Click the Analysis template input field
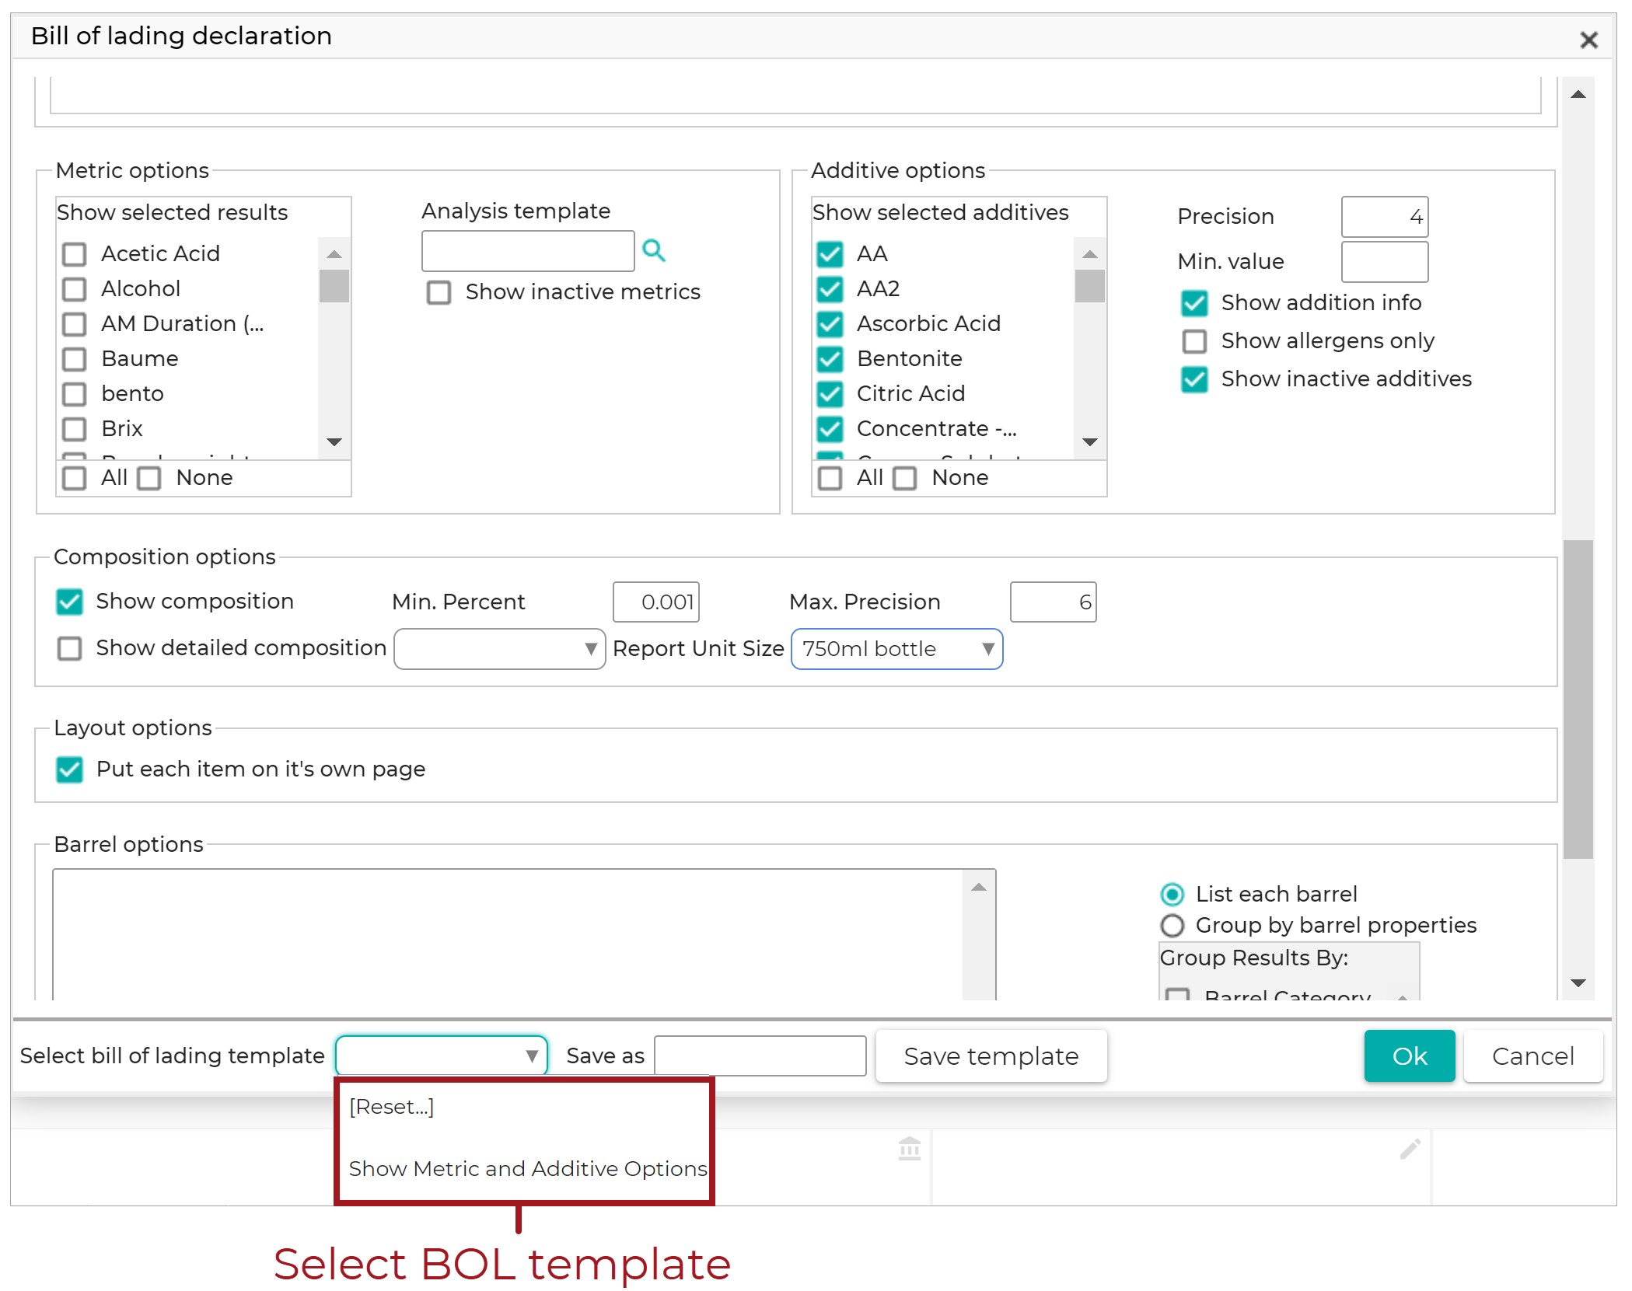This screenshot has height=1291, width=1632. tap(529, 251)
